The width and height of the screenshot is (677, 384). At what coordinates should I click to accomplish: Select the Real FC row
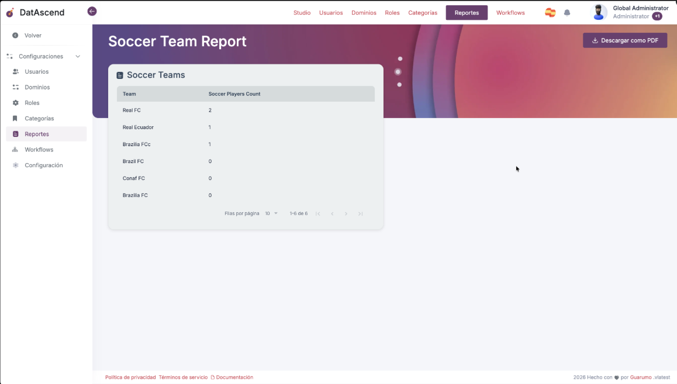pos(246,110)
